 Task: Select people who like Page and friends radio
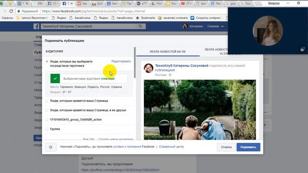pyautogui.click(x=47, y=110)
